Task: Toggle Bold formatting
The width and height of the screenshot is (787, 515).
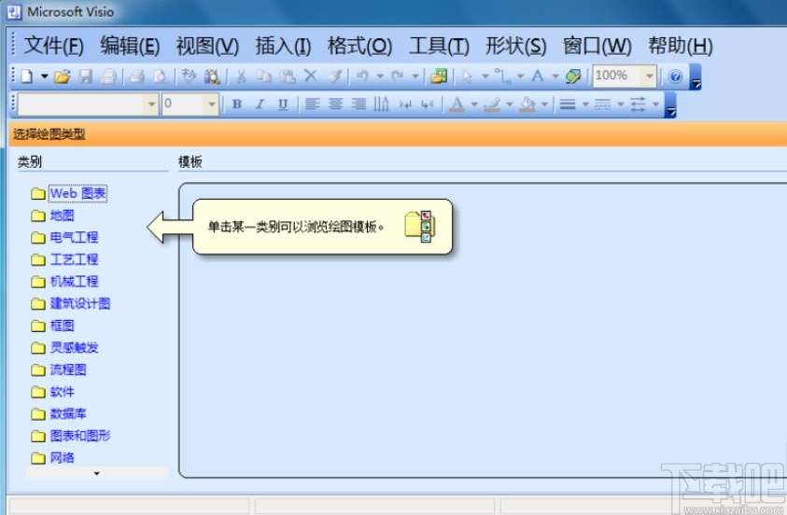Action: pyautogui.click(x=237, y=104)
